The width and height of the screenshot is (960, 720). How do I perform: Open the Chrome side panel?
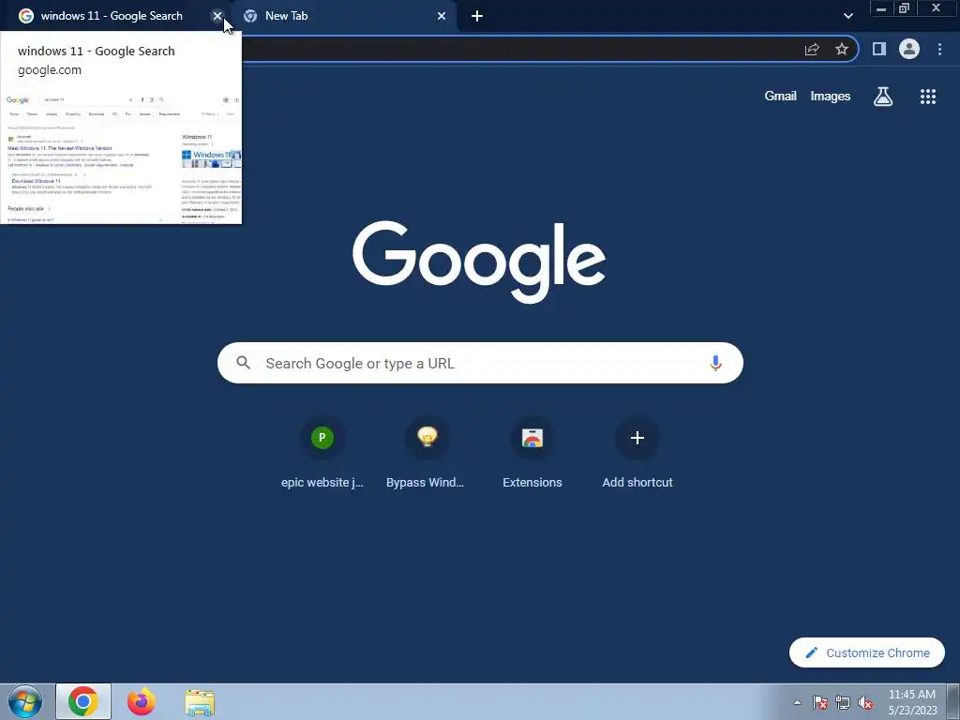(879, 49)
